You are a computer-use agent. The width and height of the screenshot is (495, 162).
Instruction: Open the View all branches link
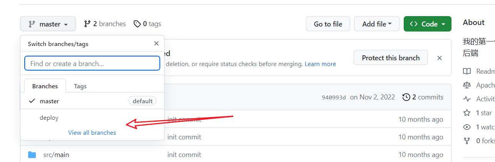pyautogui.click(x=92, y=133)
